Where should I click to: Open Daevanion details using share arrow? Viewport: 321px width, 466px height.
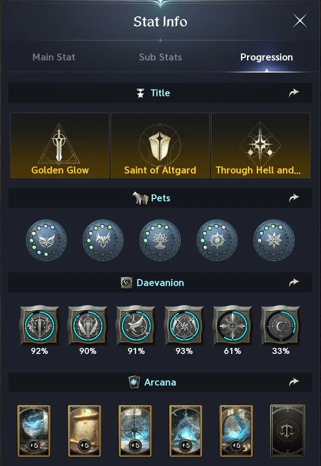tap(294, 283)
